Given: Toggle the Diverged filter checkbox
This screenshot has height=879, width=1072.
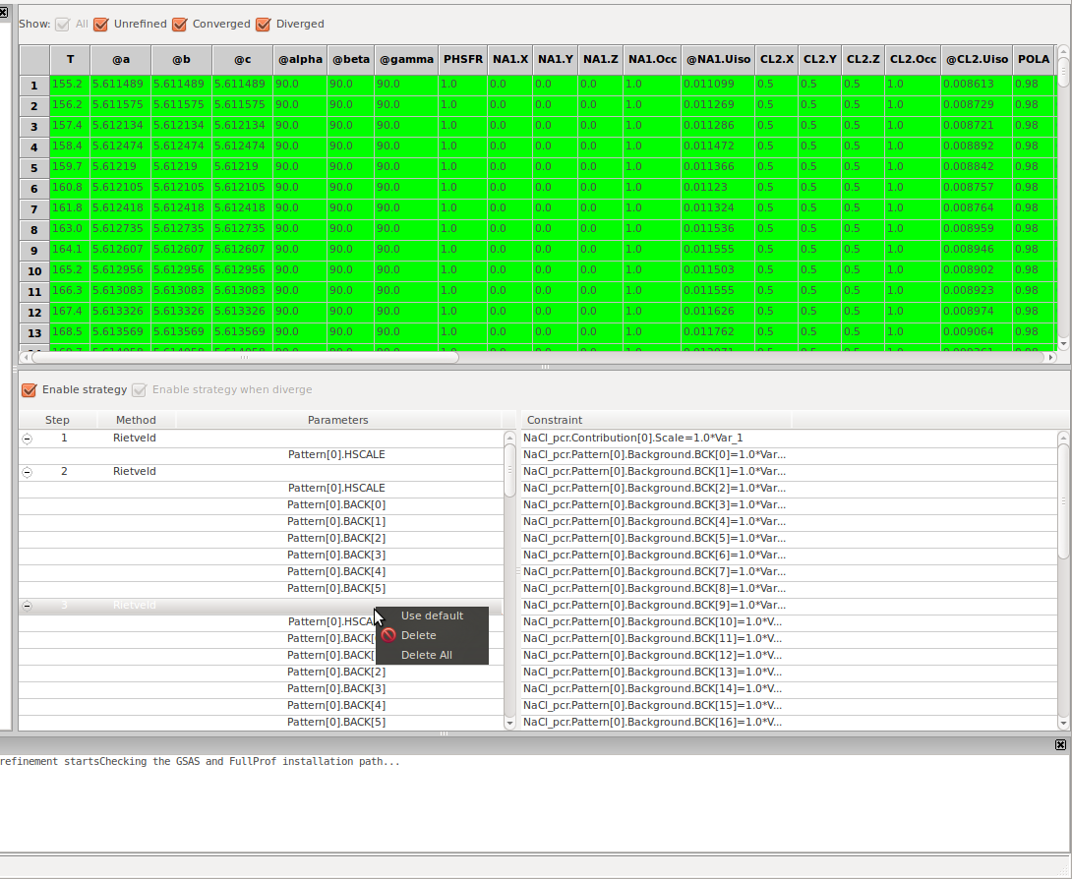Looking at the screenshot, I should point(264,24).
